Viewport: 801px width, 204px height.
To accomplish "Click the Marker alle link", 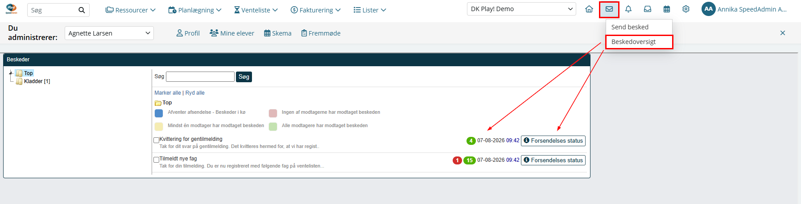I will pyautogui.click(x=168, y=93).
